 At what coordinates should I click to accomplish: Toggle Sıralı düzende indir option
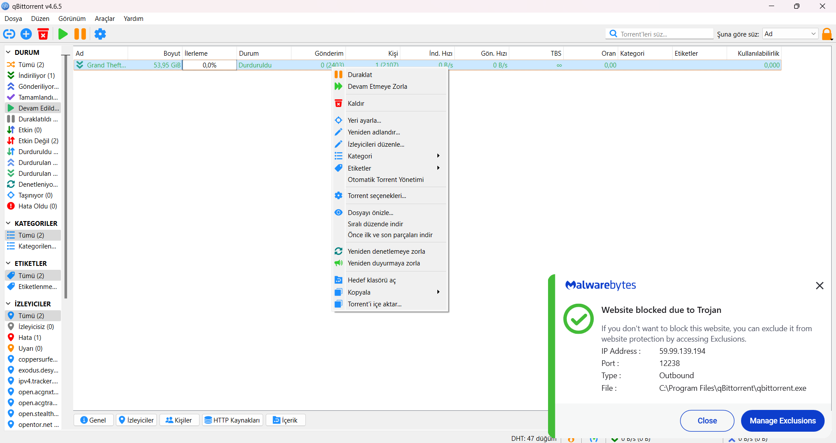pyautogui.click(x=390, y=224)
